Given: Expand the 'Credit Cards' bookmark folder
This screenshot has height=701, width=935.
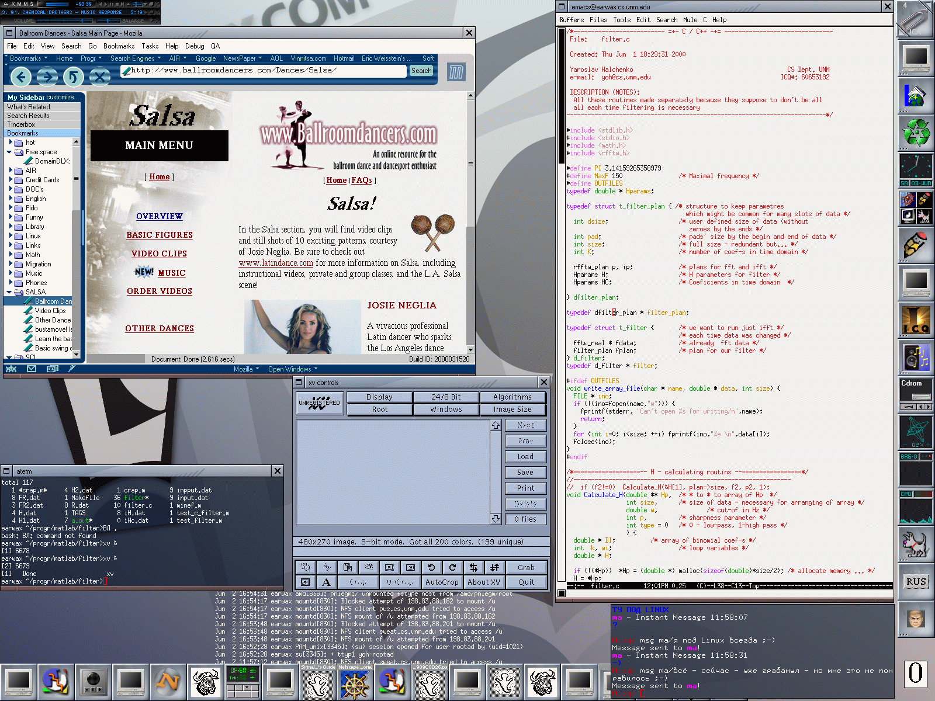Looking at the screenshot, I should 11,180.
